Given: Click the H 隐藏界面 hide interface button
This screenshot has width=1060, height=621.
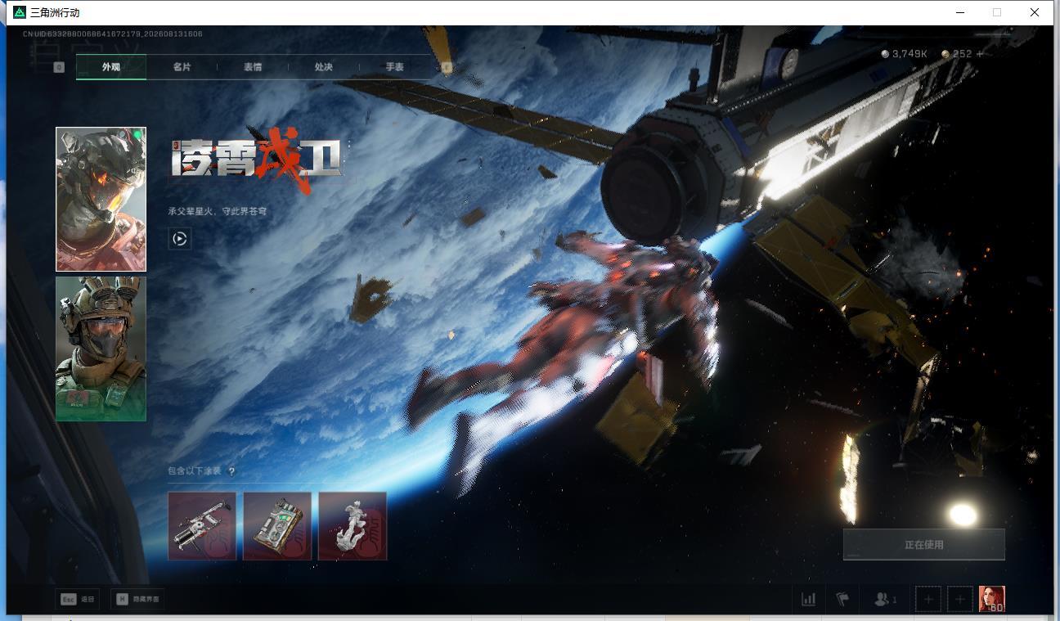Looking at the screenshot, I should tap(137, 600).
